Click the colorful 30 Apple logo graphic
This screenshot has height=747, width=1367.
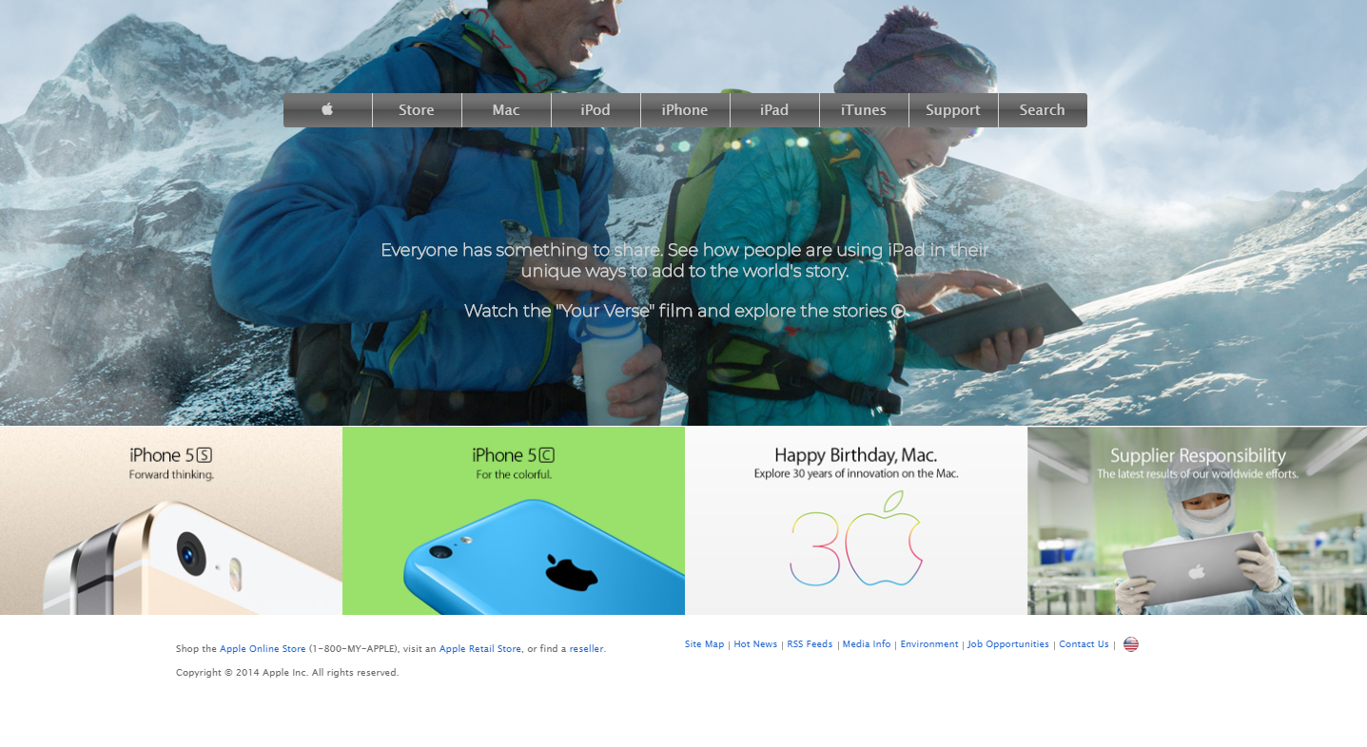856,538
